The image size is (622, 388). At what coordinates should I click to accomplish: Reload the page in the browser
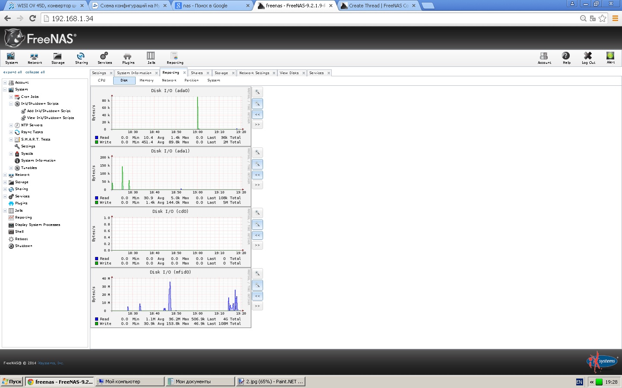(32, 18)
